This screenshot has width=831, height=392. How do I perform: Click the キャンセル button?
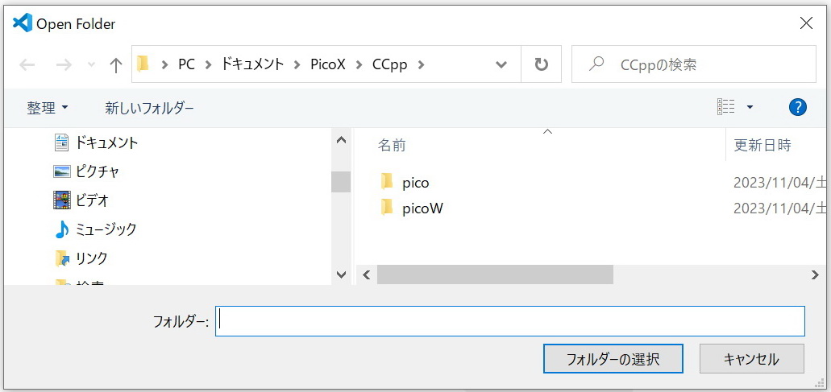click(x=751, y=359)
